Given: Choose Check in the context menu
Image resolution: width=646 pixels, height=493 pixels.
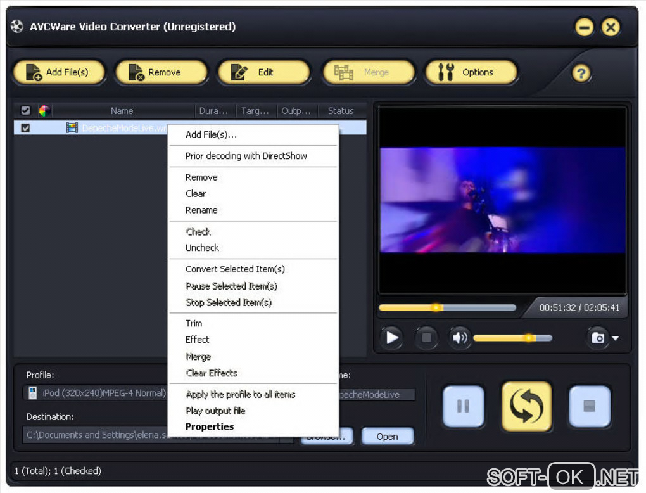Looking at the screenshot, I should [253, 232].
